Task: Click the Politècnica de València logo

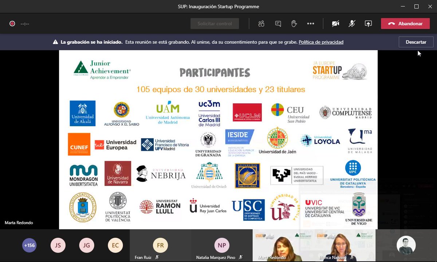Action: click(x=118, y=207)
